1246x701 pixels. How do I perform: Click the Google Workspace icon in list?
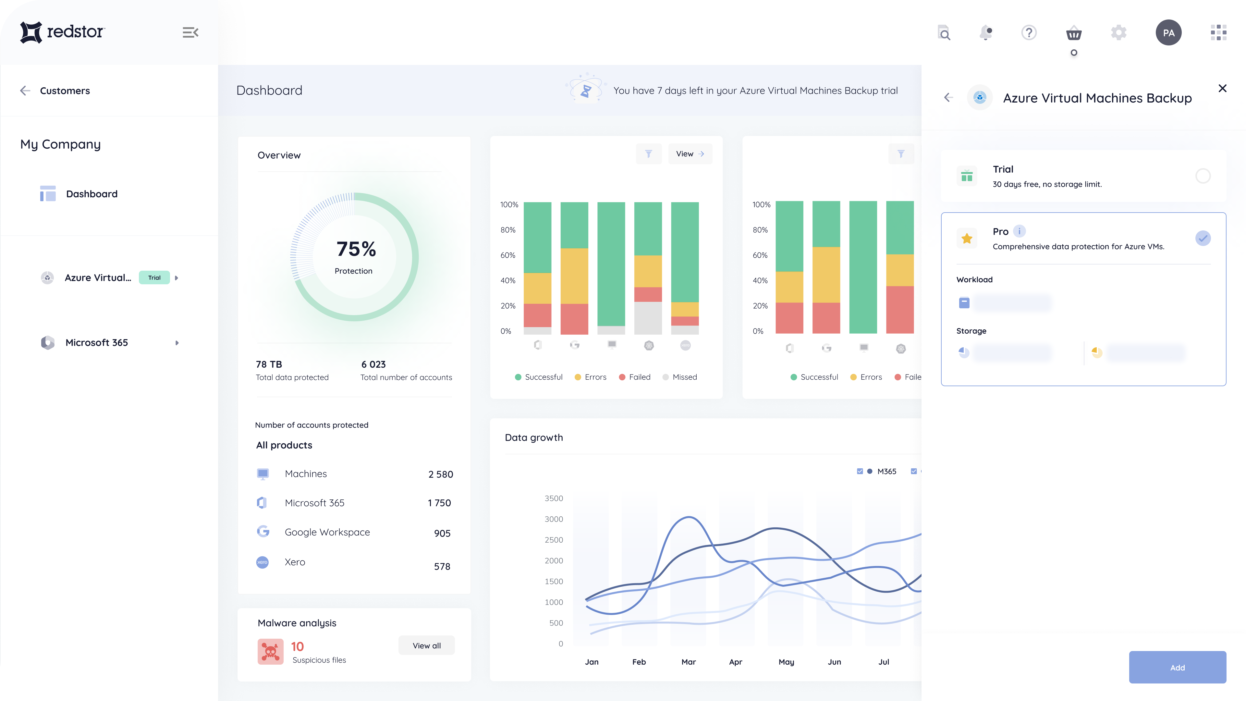coord(263,531)
